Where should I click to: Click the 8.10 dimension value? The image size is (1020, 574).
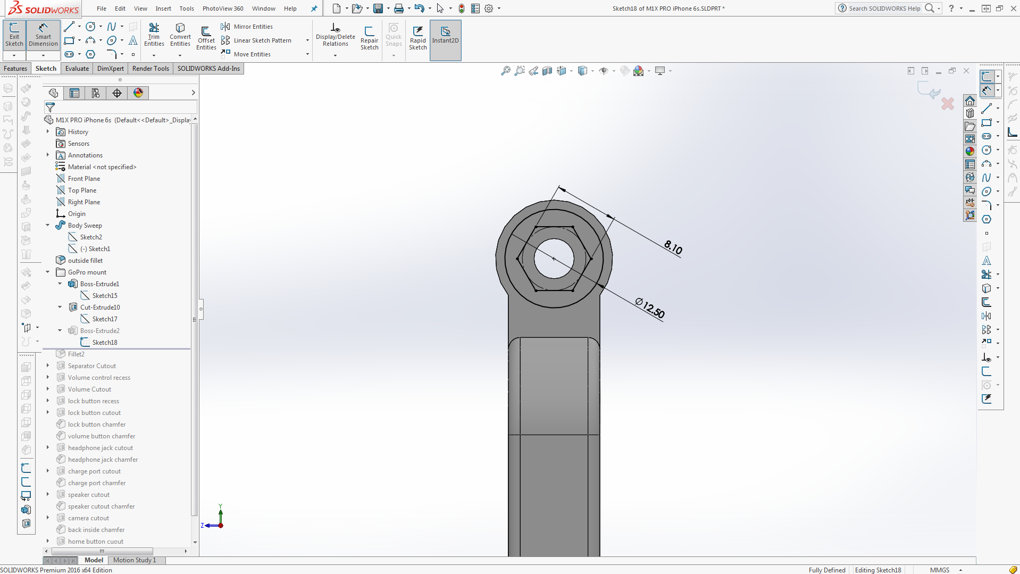tap(673, 247)
